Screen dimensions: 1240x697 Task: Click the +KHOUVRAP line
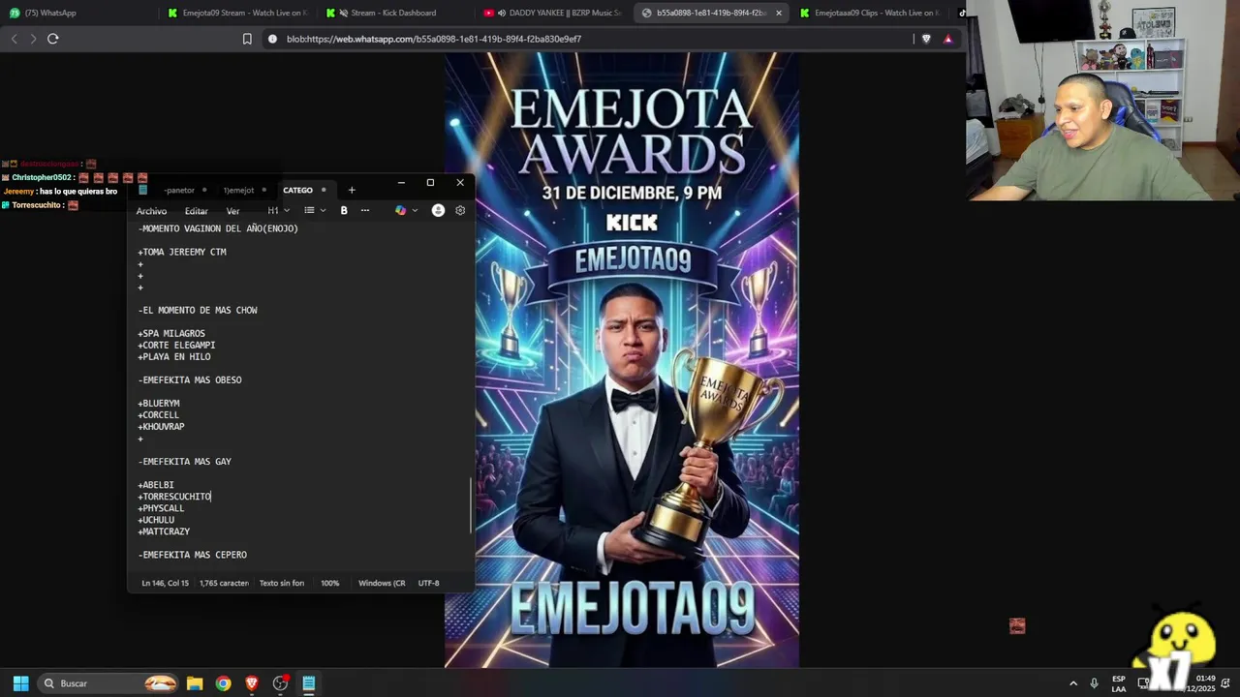coord(161,427)
